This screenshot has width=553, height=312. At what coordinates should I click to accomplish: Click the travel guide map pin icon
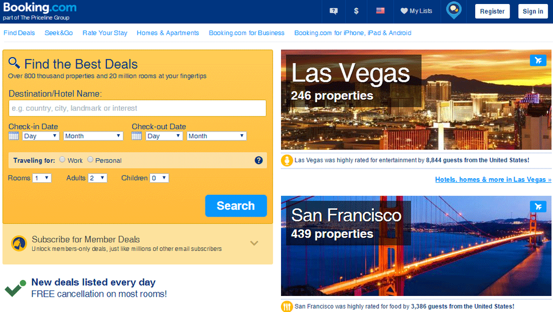tap(453, 10)
